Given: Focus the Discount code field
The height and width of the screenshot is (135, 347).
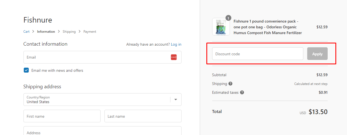Looking at the screenshot, I should [258, 54].
